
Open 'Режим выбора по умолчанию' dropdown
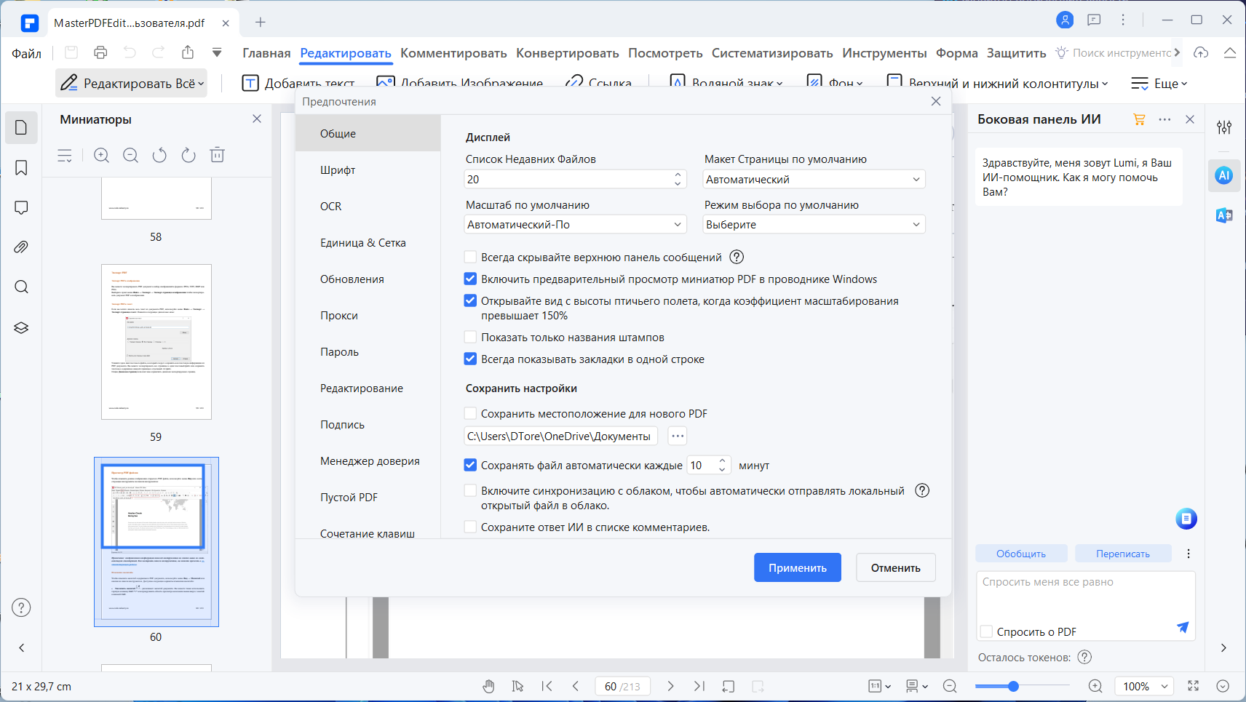coord(814,224)
